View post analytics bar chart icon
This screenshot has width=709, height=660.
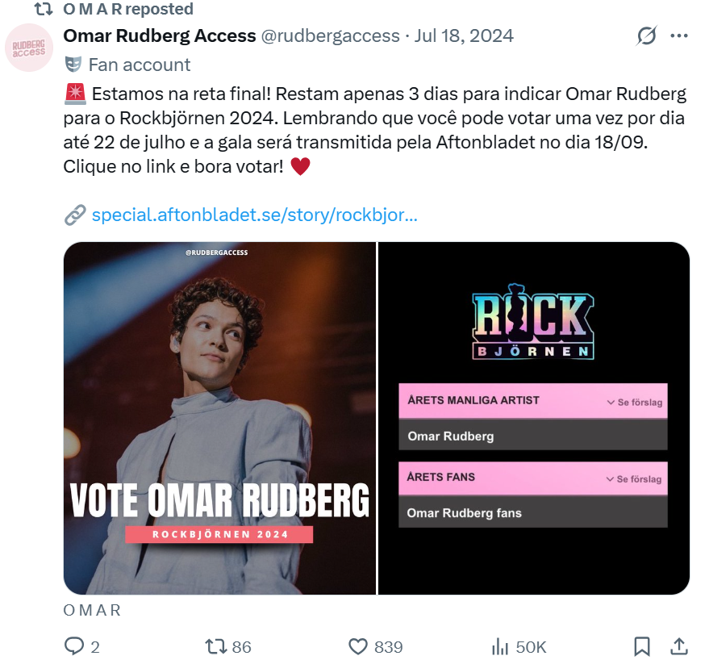(x=499, y=646)
